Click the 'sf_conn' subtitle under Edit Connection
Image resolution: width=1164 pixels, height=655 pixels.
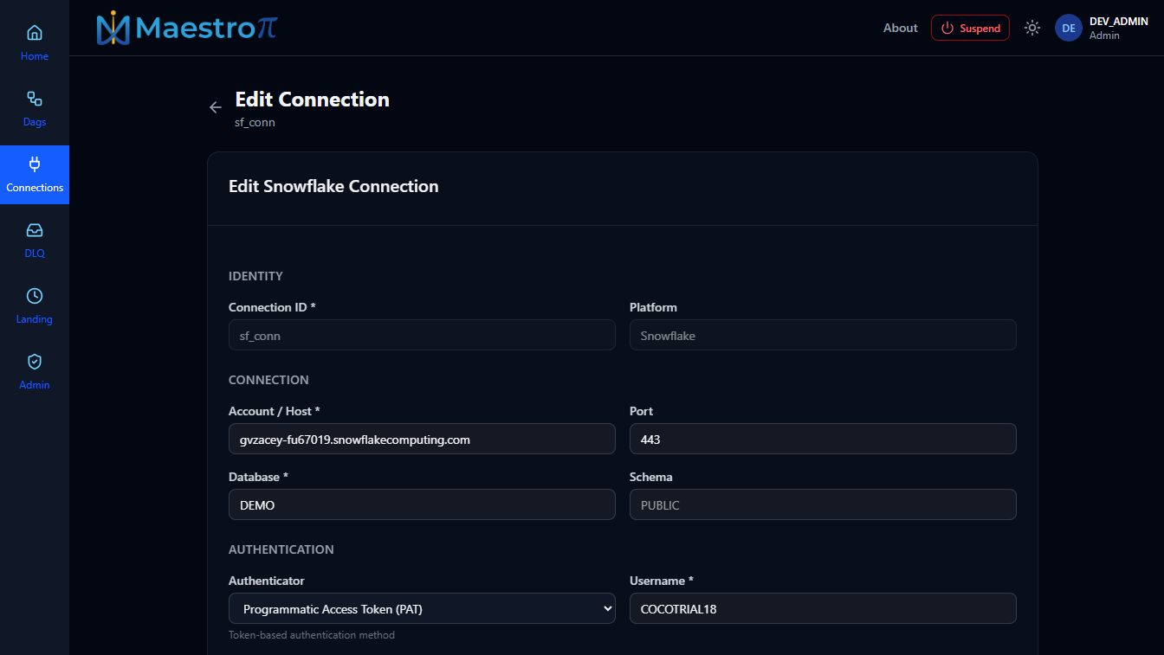coord(255,123)
